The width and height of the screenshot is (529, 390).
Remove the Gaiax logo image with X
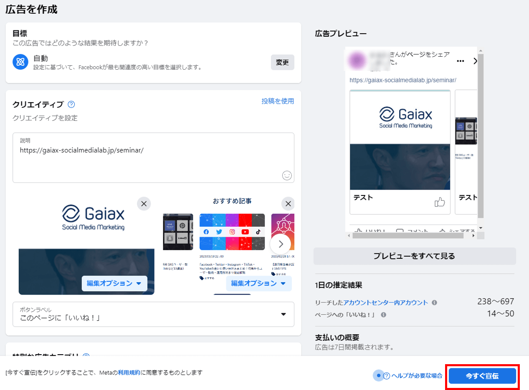coord(144,204)
